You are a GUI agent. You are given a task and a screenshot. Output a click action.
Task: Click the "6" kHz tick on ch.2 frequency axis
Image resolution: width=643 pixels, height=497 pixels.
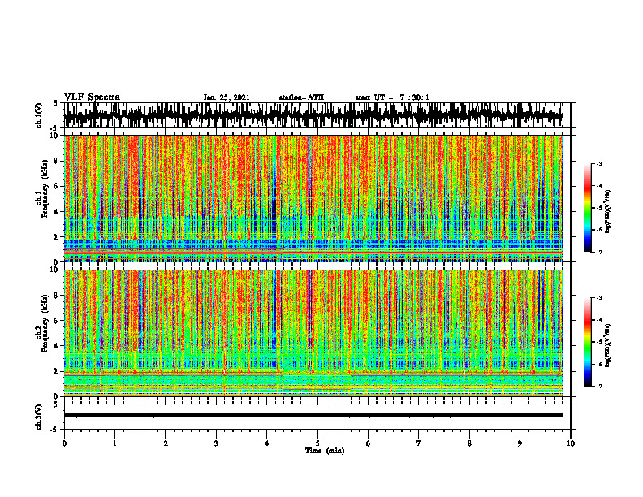tap(56, 320)
